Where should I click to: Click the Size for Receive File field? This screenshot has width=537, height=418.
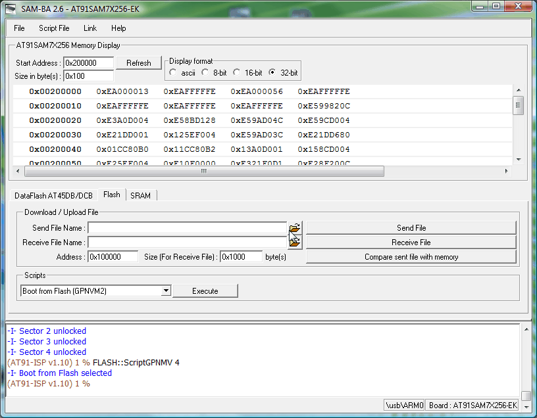tap(241, 256)
